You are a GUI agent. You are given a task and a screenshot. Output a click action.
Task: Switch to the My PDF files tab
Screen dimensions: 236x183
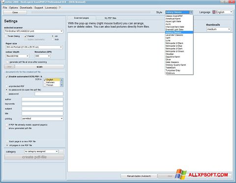tap(110, 18)
